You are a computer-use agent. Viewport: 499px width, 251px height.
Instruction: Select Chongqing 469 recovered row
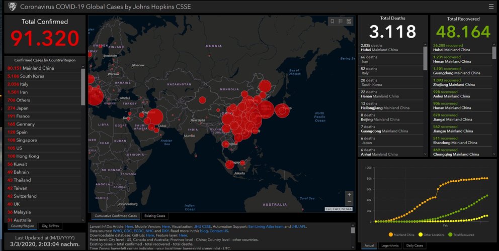tap(461, 152)
